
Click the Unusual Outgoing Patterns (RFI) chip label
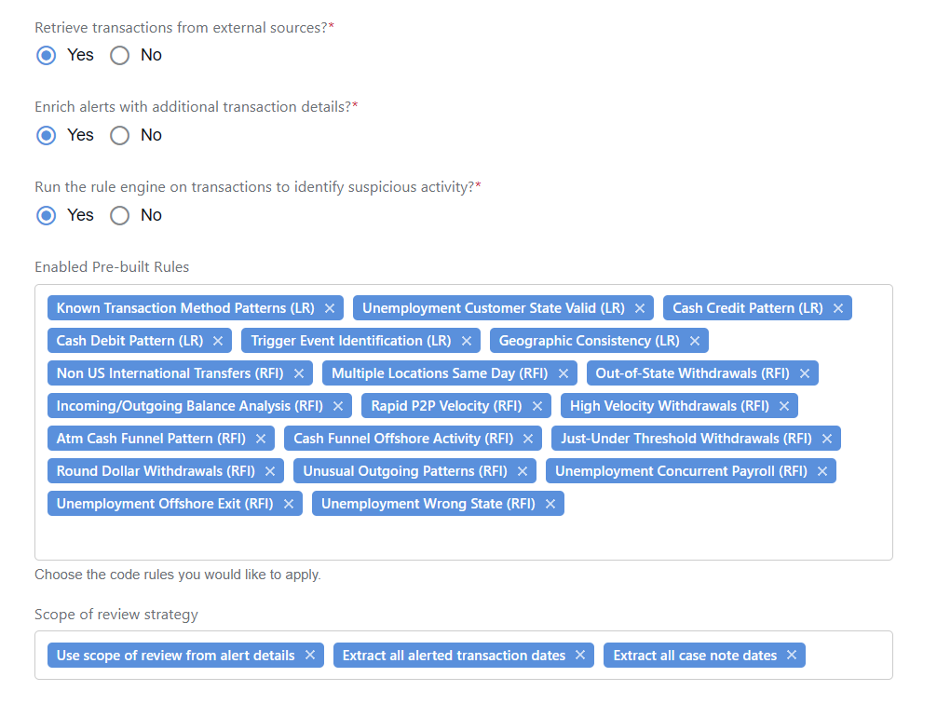click(x=404, y=471)
